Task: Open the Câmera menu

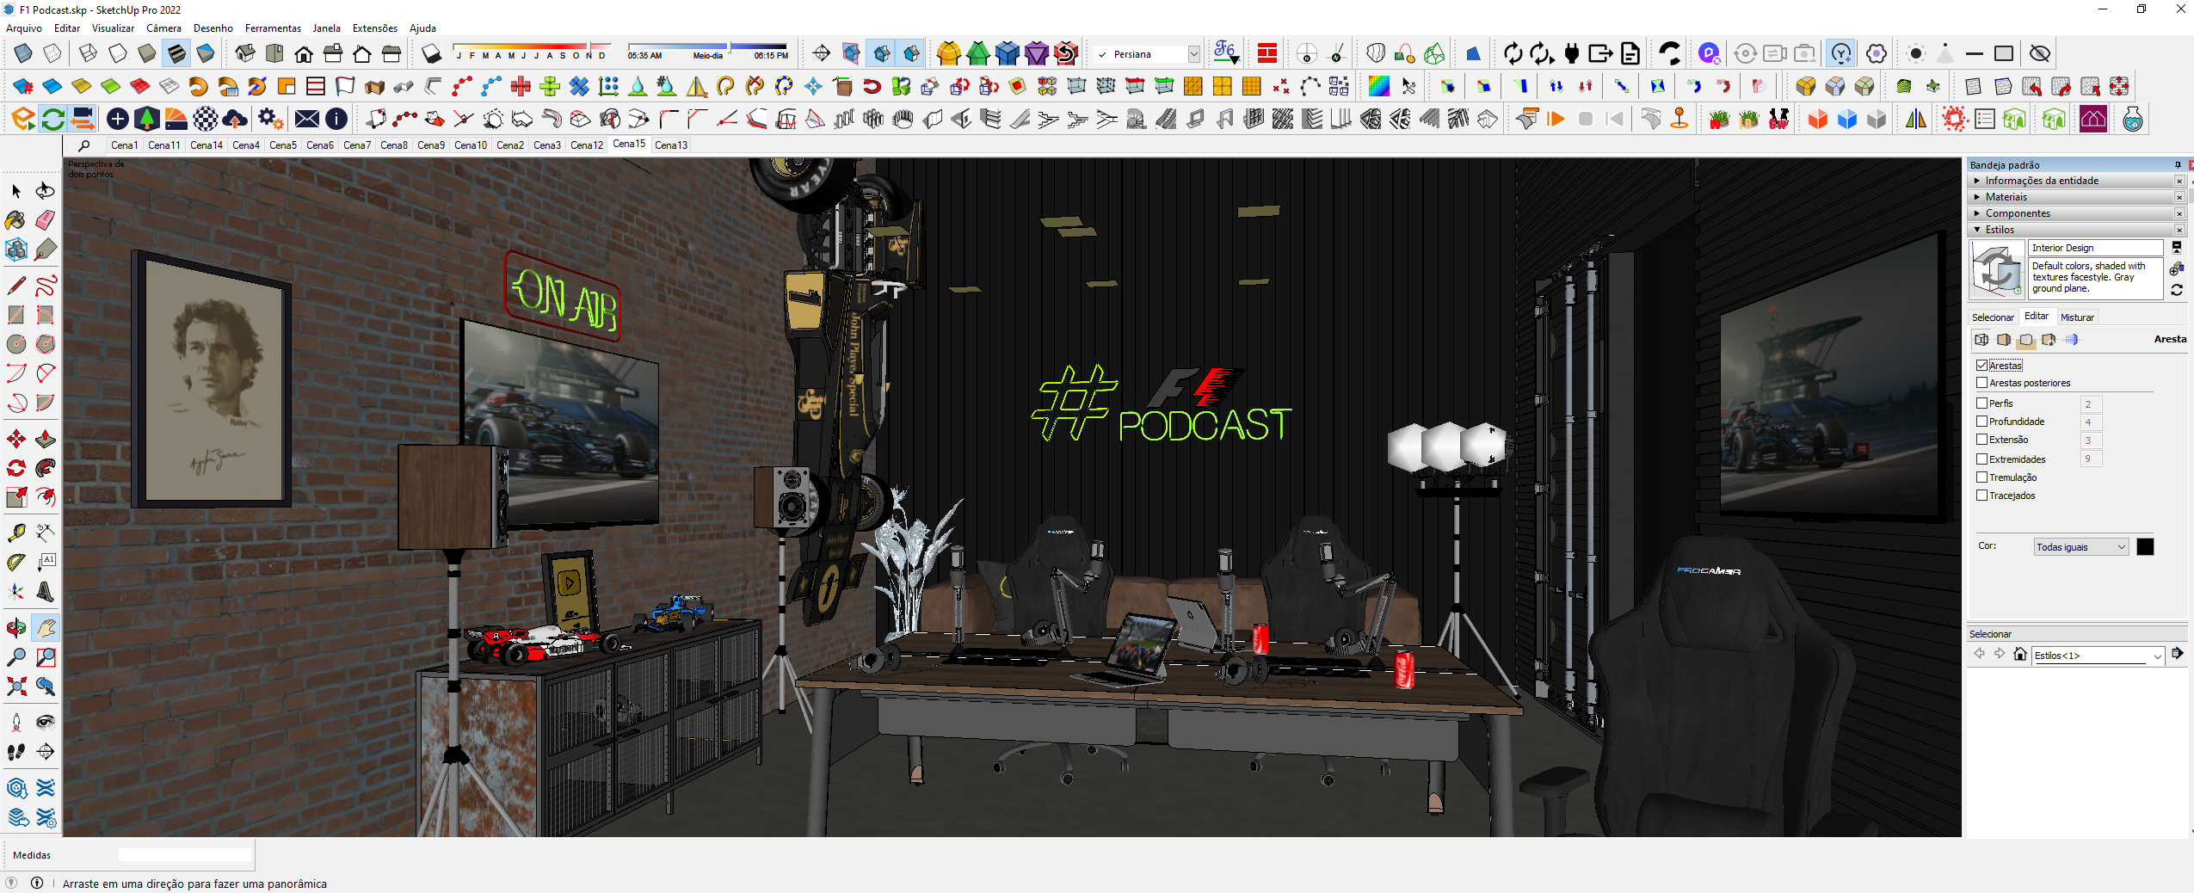Action: (x=163, y=28)
